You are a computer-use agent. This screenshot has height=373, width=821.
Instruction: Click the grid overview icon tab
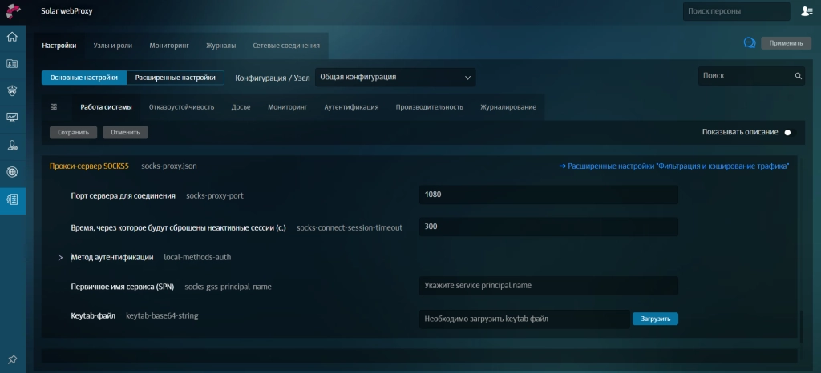click(54, 107)
